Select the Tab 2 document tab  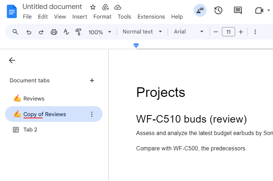(x=30, y=130)
